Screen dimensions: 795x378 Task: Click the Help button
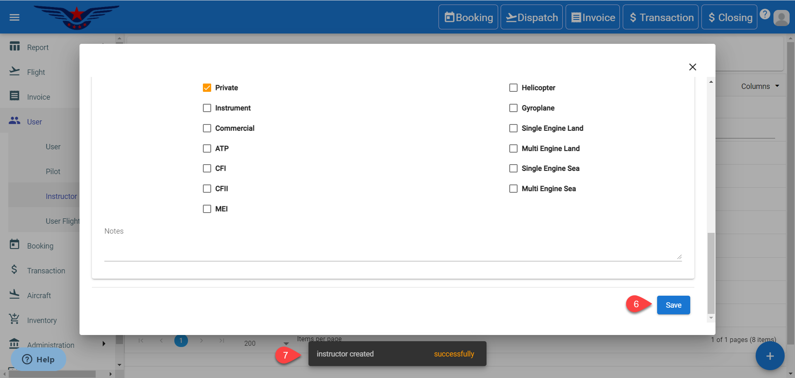[x=39, y=359]
